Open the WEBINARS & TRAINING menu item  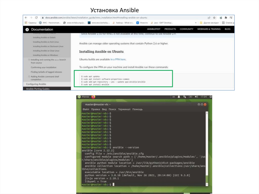pyautogui.click(x=209, y=29)
